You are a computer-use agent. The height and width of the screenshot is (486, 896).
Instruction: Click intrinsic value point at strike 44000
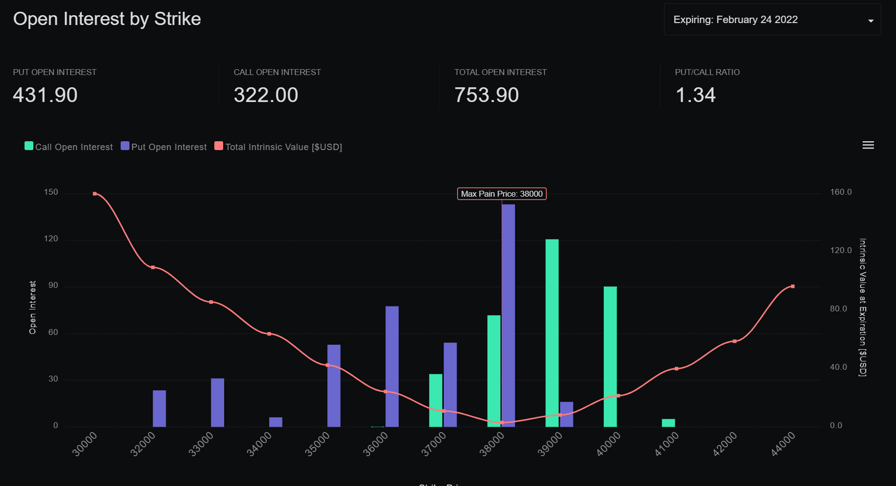pos(793,286)
